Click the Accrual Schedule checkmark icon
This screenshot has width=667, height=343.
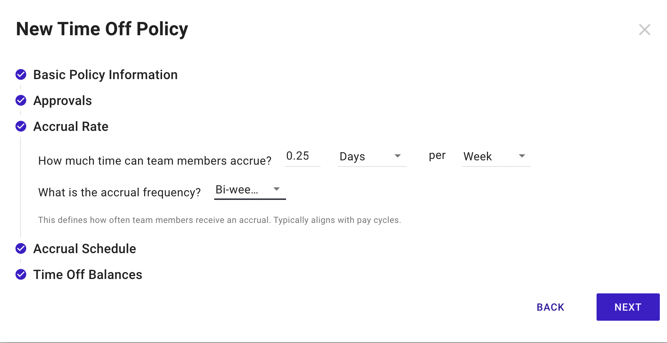21,249
